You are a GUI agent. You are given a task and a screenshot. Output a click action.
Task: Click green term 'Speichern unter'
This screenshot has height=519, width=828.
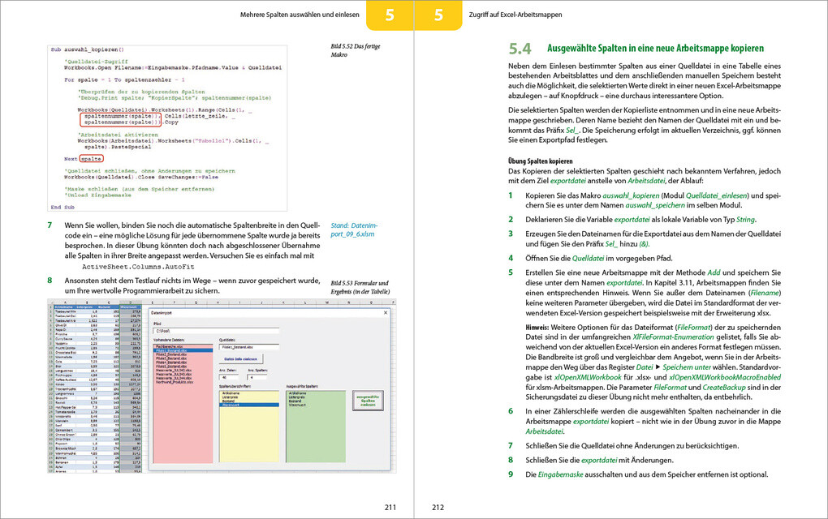(x=687, y=367)
